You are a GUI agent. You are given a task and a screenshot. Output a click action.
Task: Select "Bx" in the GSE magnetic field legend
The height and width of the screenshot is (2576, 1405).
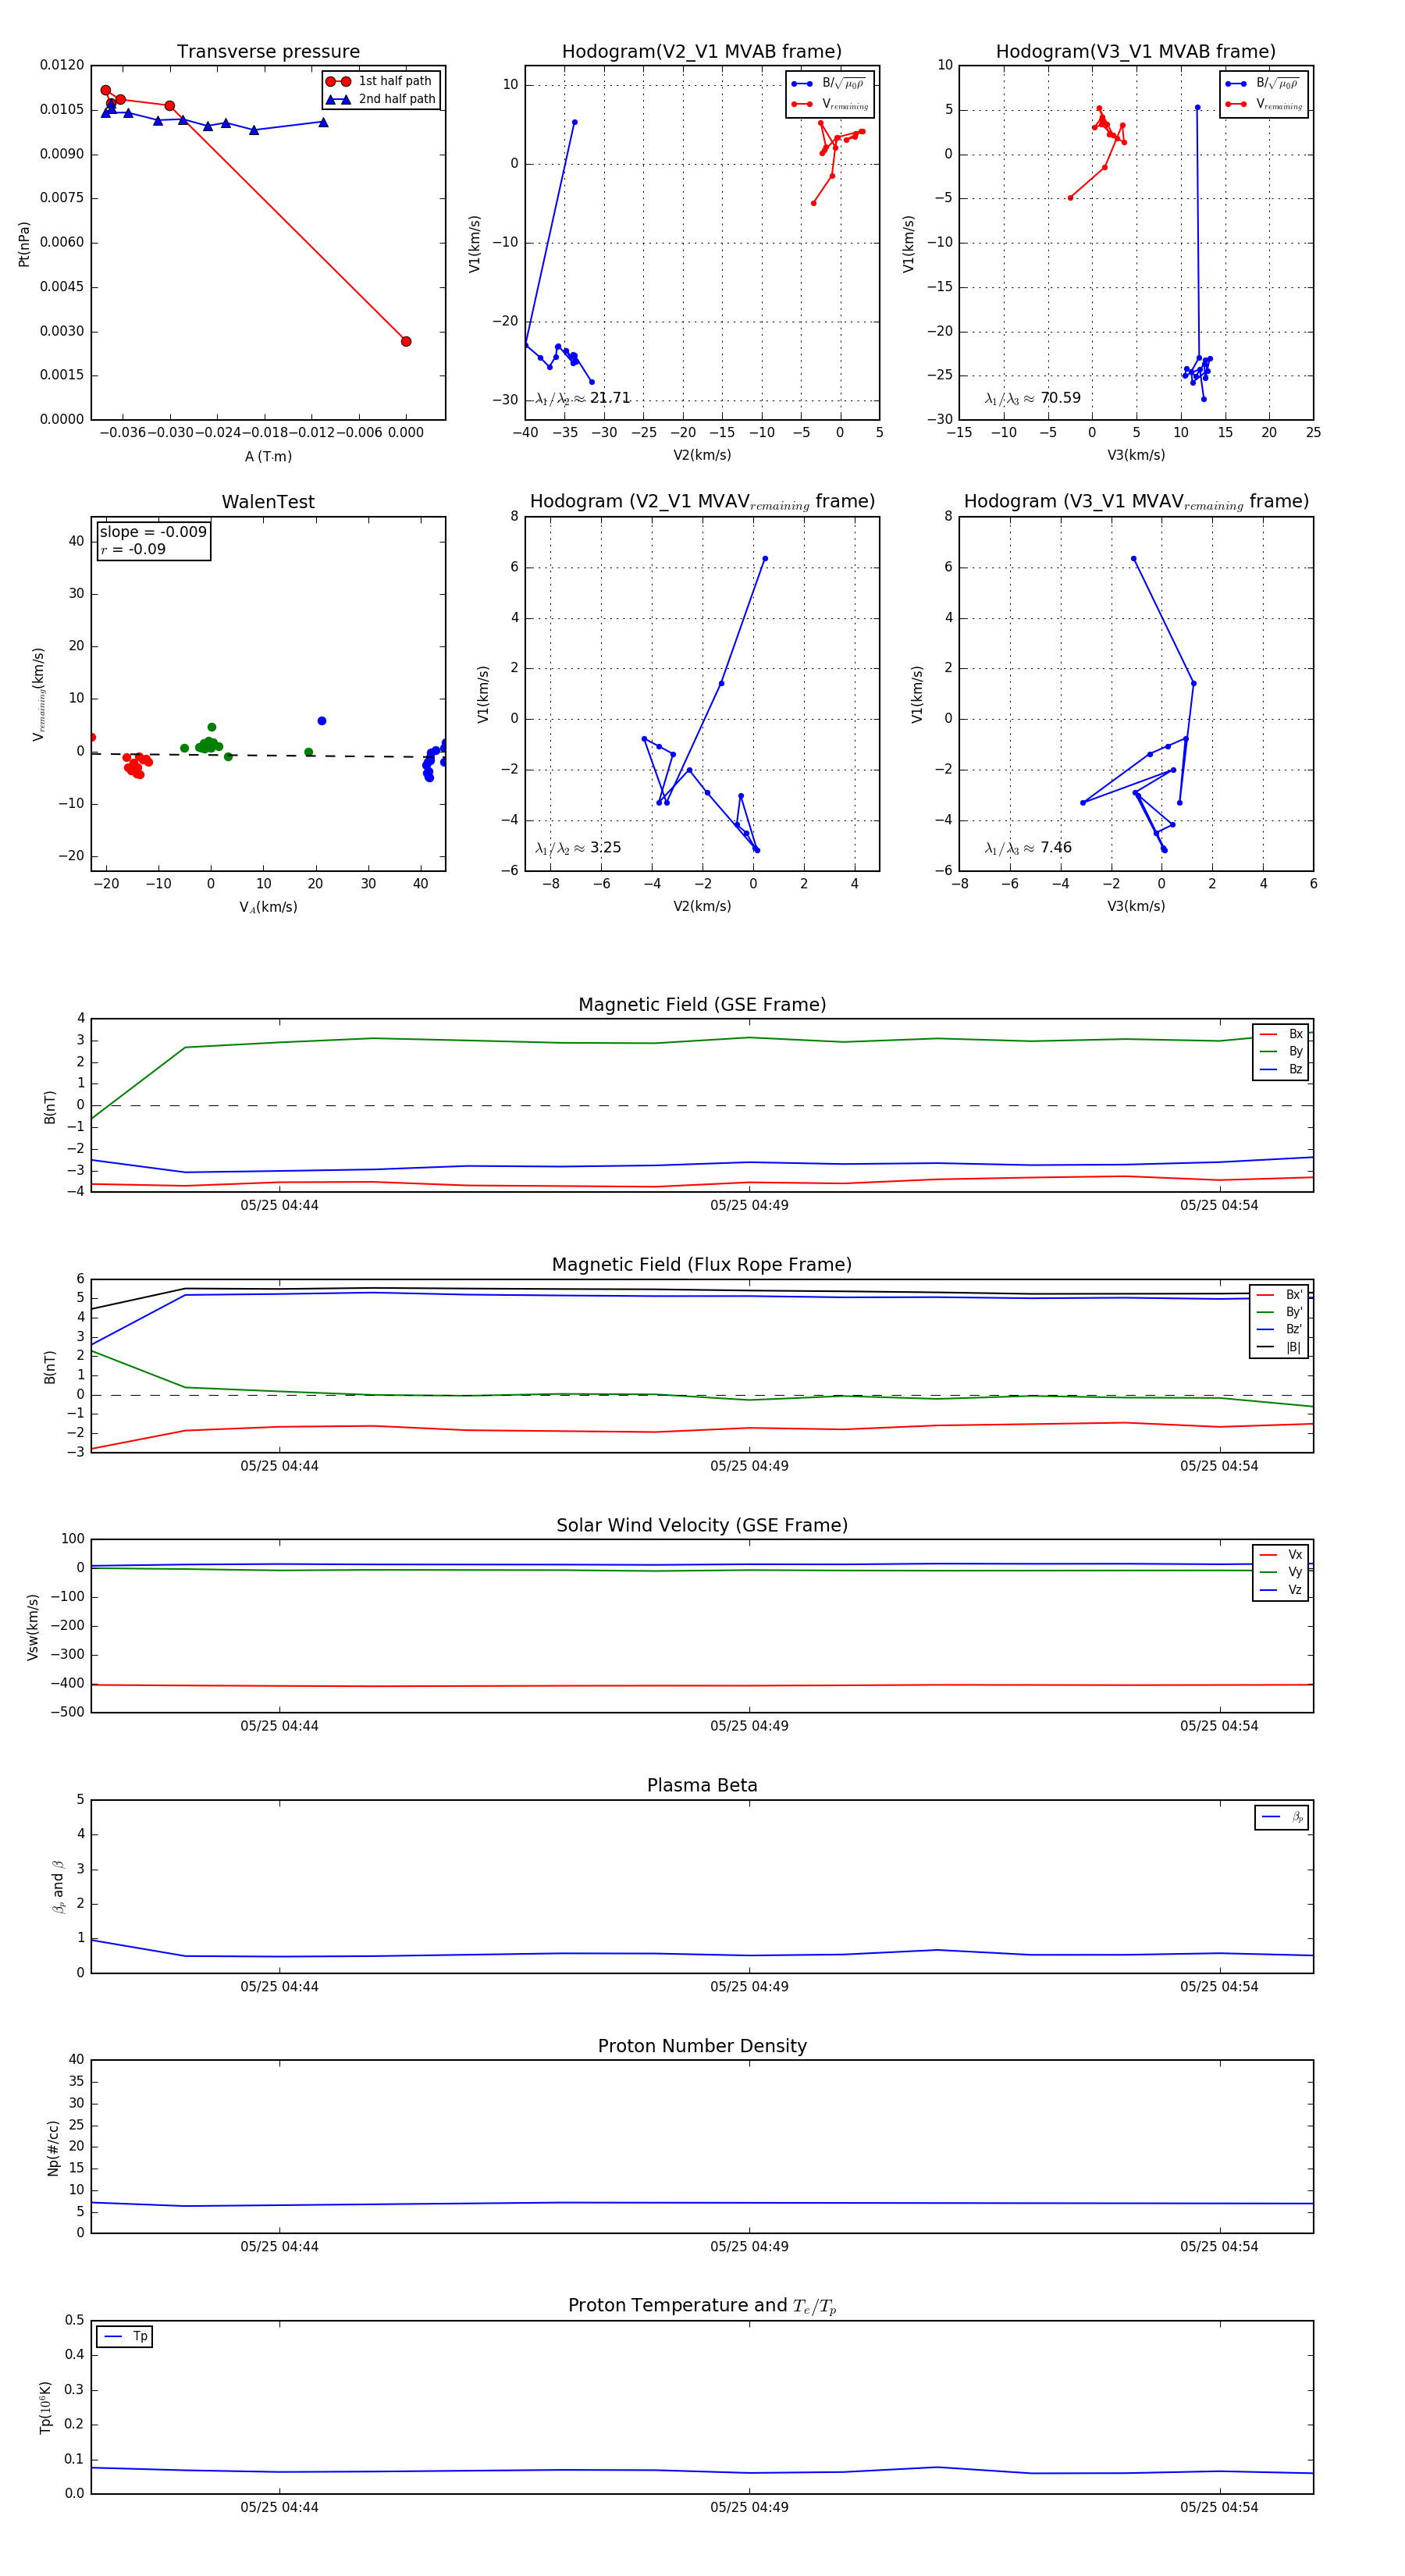[1281, 1034]
